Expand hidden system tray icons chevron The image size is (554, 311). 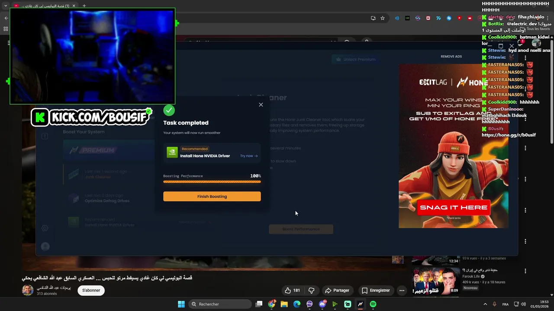[x=485, y=304]
